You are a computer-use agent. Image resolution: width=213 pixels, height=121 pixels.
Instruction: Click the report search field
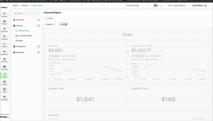click(x=26, y=13)
